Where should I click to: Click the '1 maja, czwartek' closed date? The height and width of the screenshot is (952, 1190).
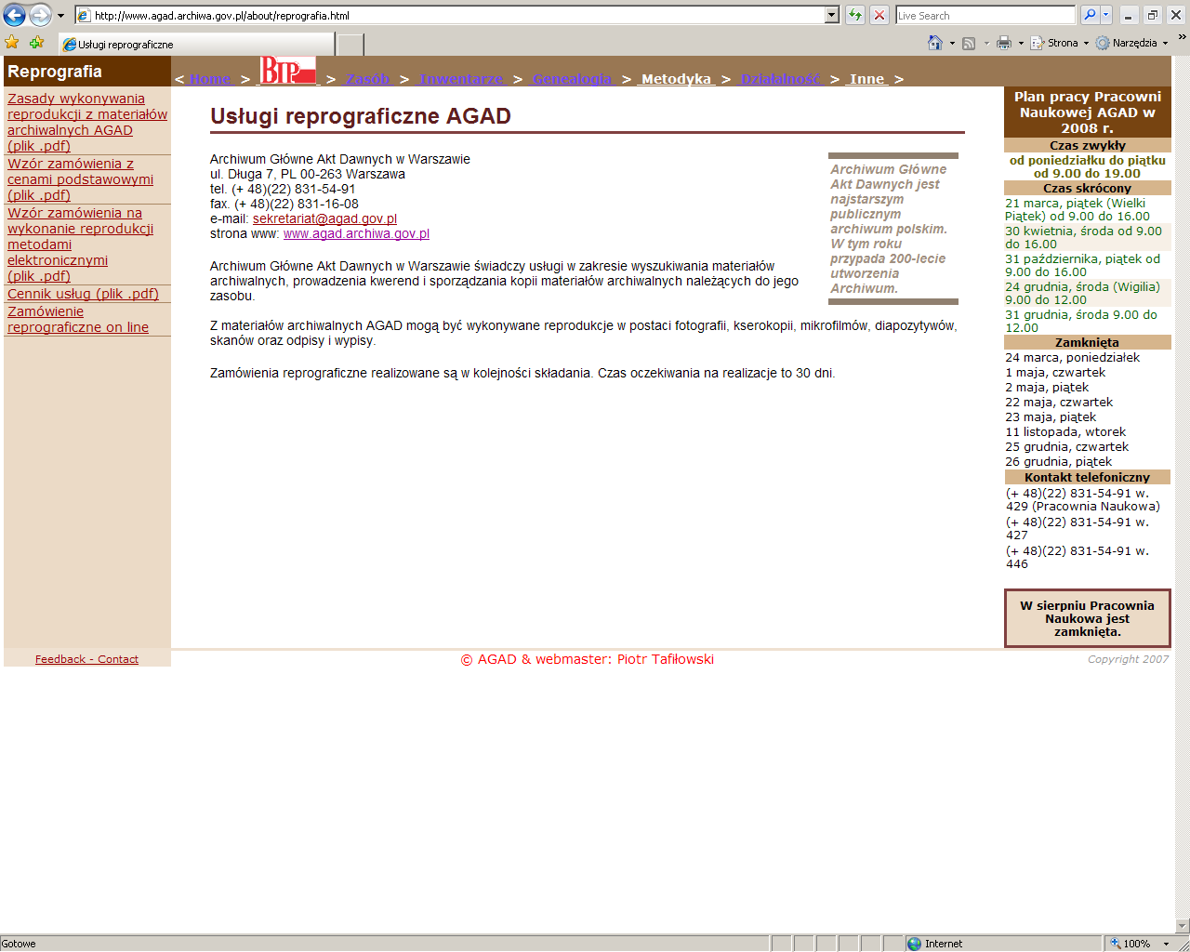pyautogui.click(x=1055, y=372)
